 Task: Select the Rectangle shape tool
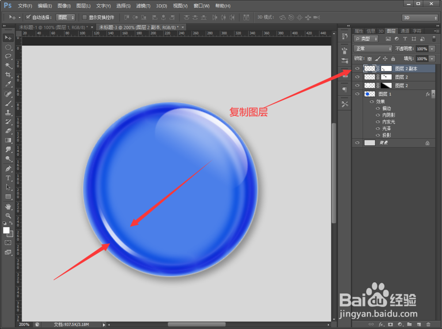tap(8, 197)
